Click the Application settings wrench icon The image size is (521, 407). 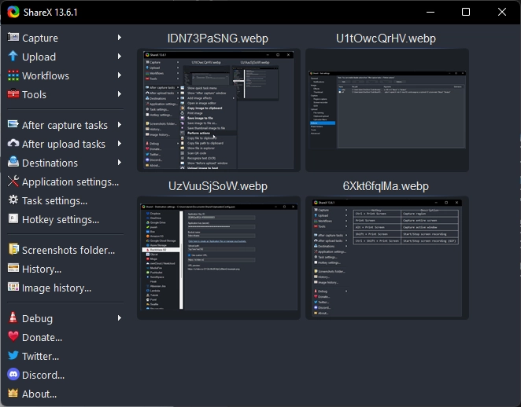[13, 181]
